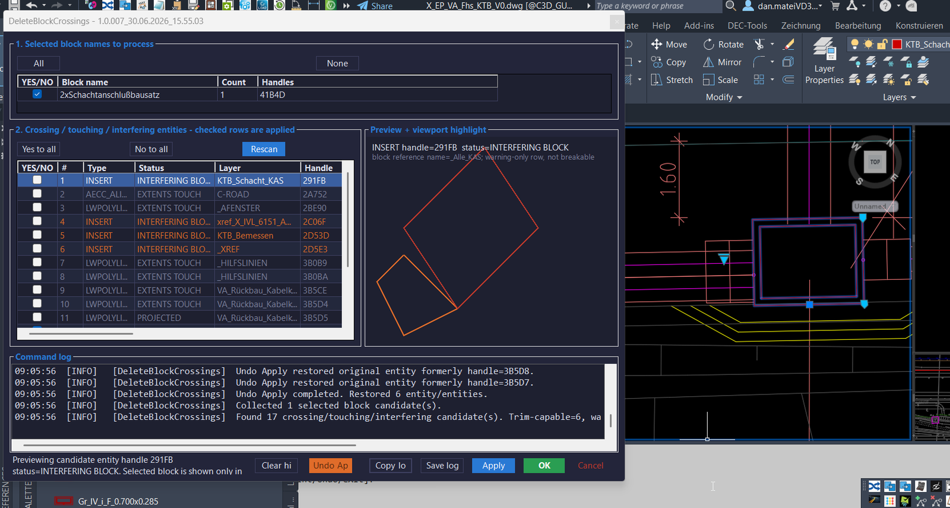Click the layer freeze sun icon
The width and height of the screenshot is (950, 508).
[869, 44]
